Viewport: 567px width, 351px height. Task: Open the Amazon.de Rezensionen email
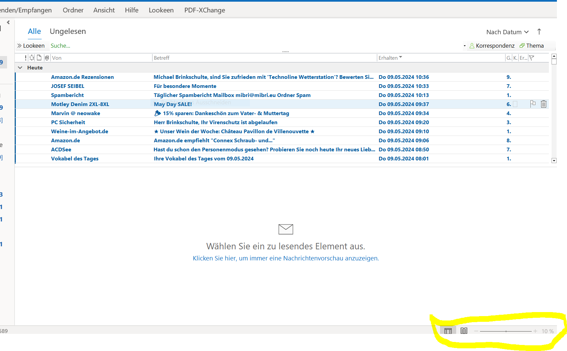pyautogui.click(x=281, y=77)
